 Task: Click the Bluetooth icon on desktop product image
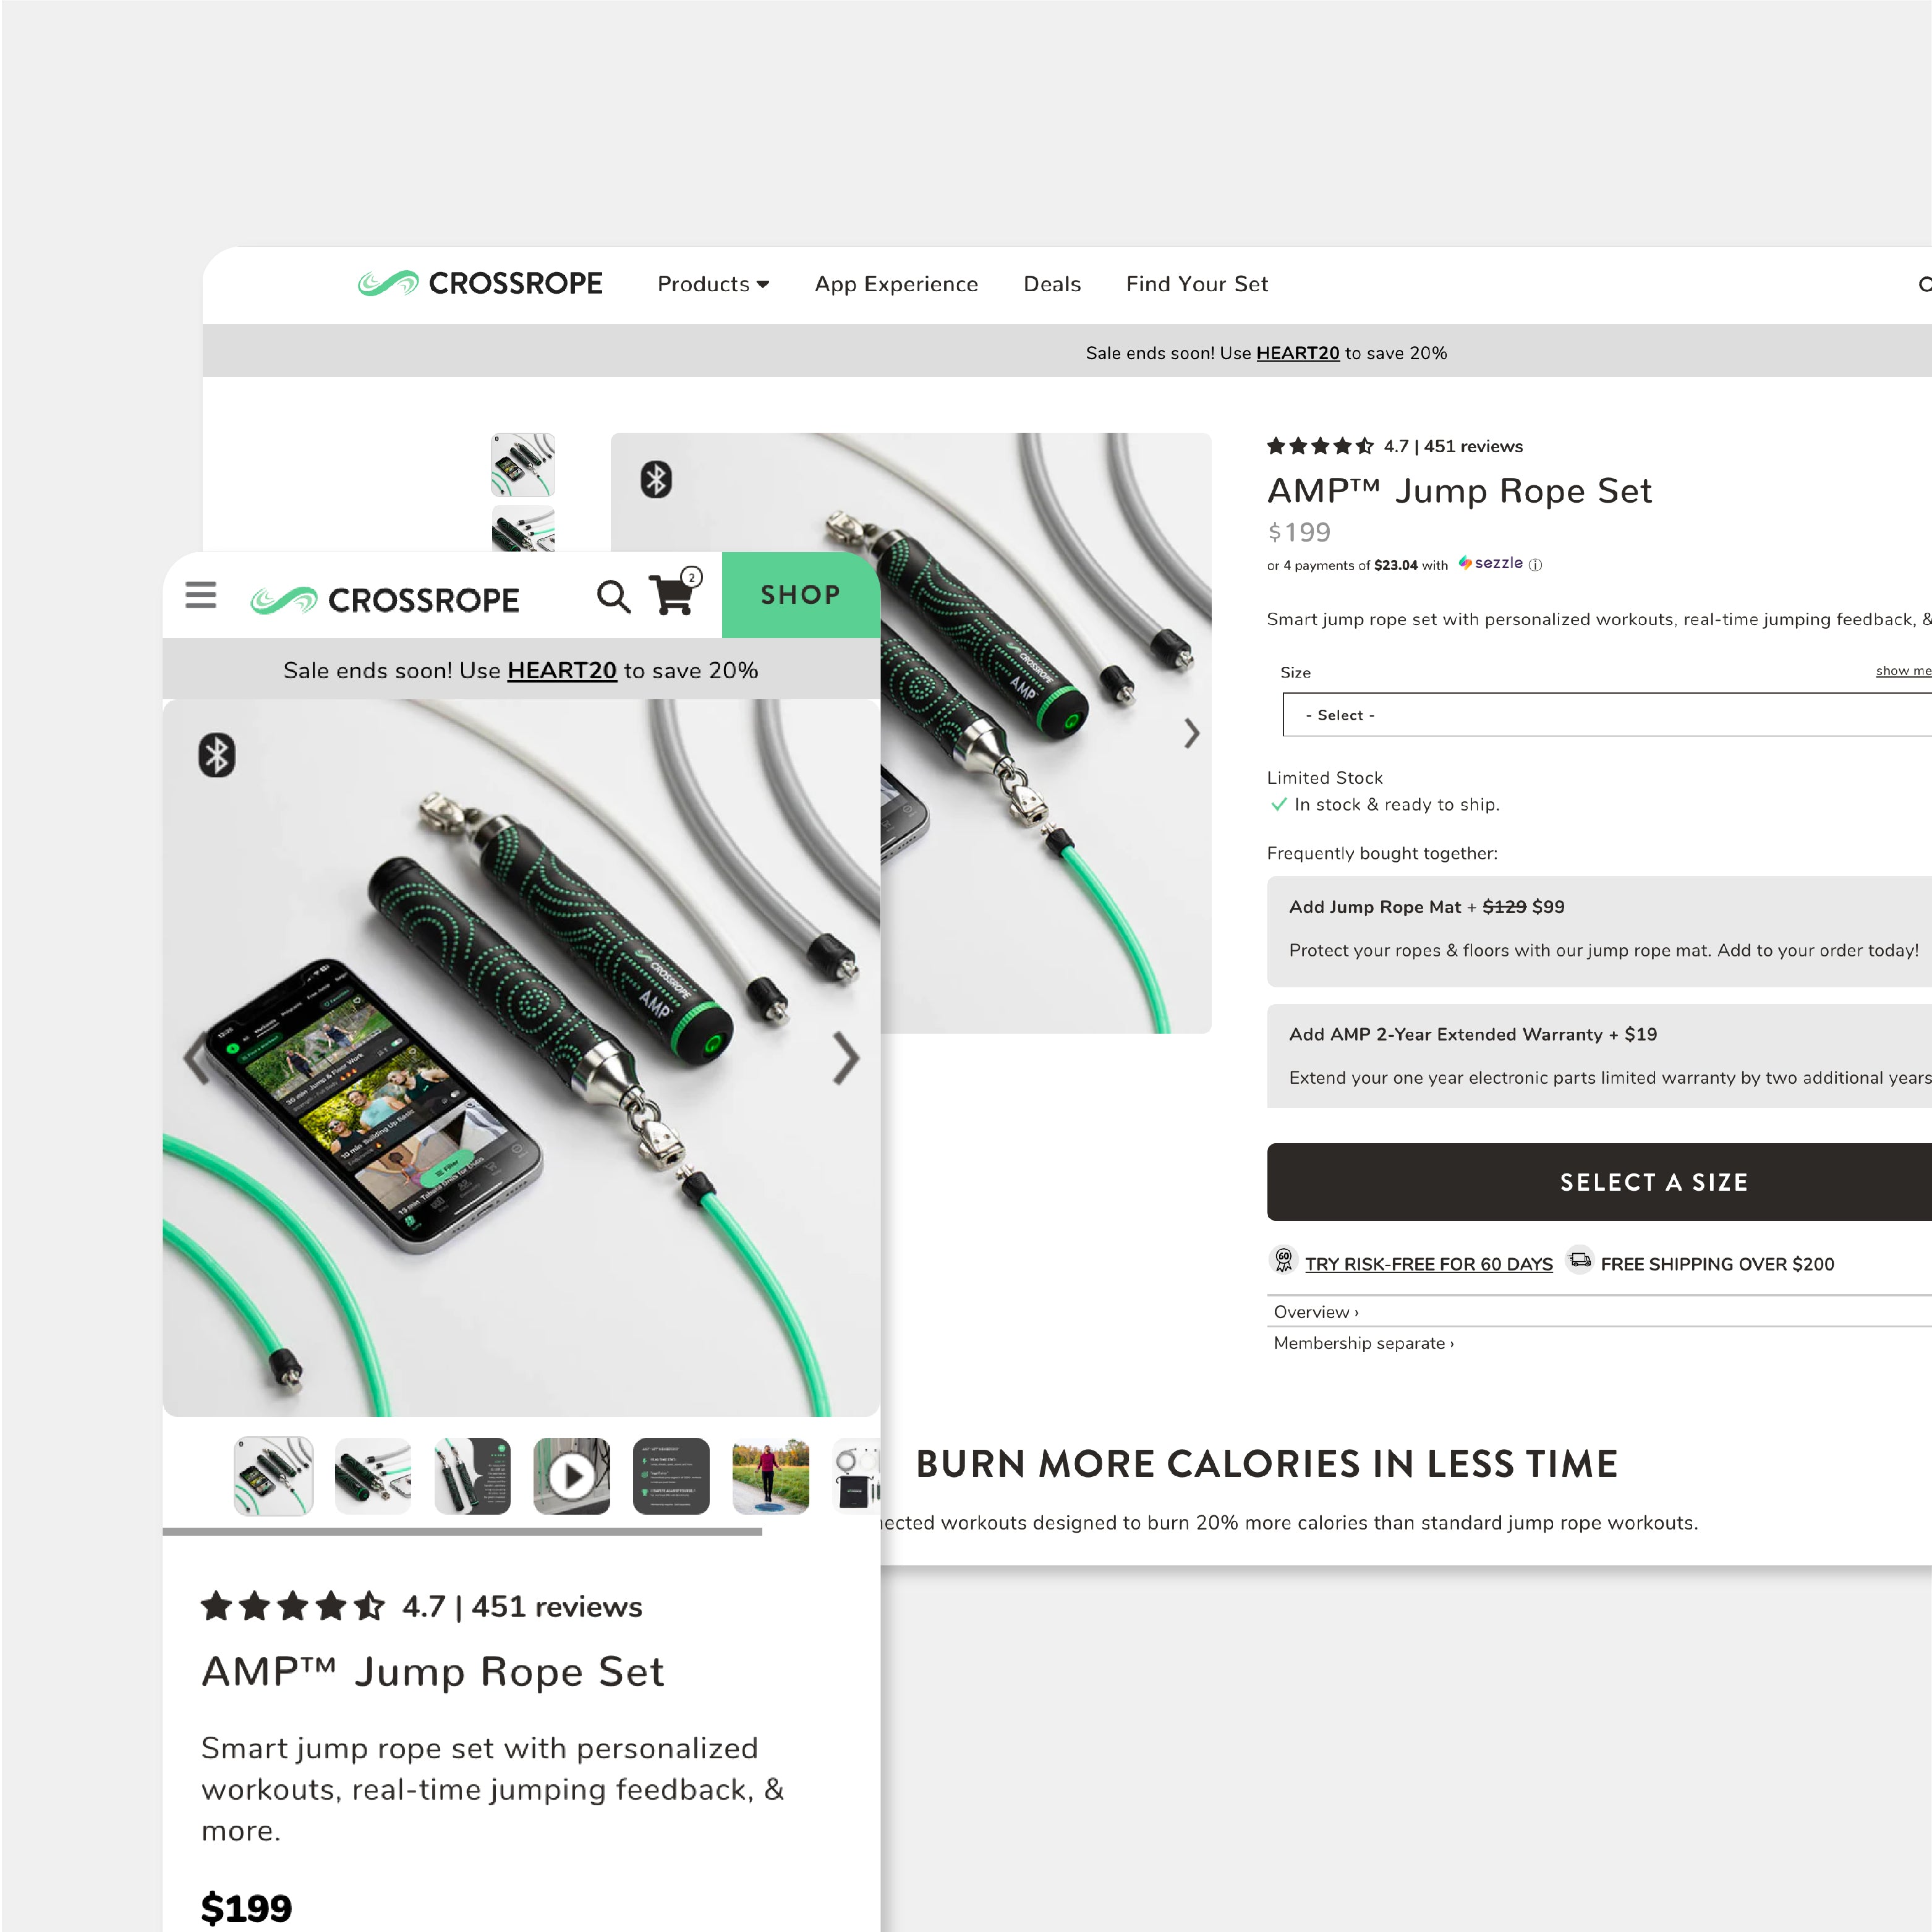click(x=656, y=480)
